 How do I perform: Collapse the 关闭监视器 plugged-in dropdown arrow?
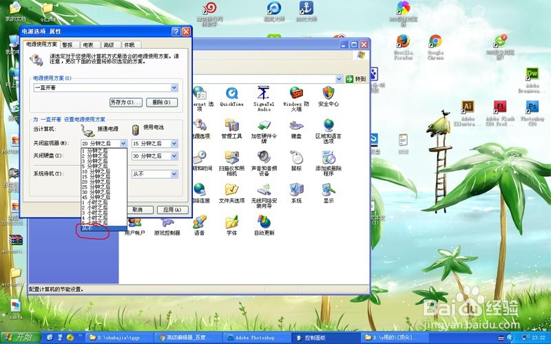(x=123, y=143)
